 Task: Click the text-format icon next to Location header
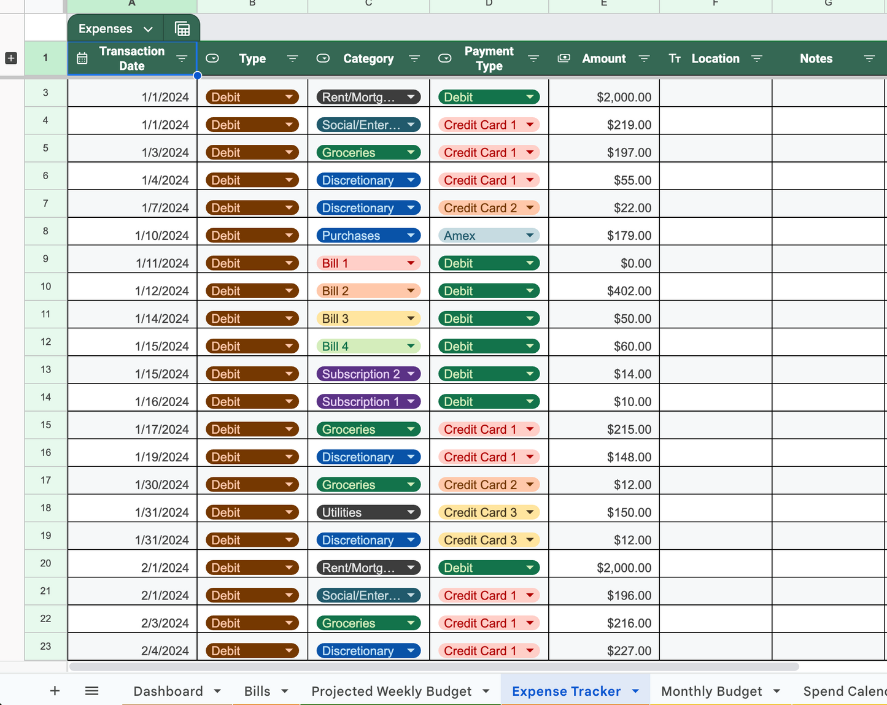tap(675, 58)
